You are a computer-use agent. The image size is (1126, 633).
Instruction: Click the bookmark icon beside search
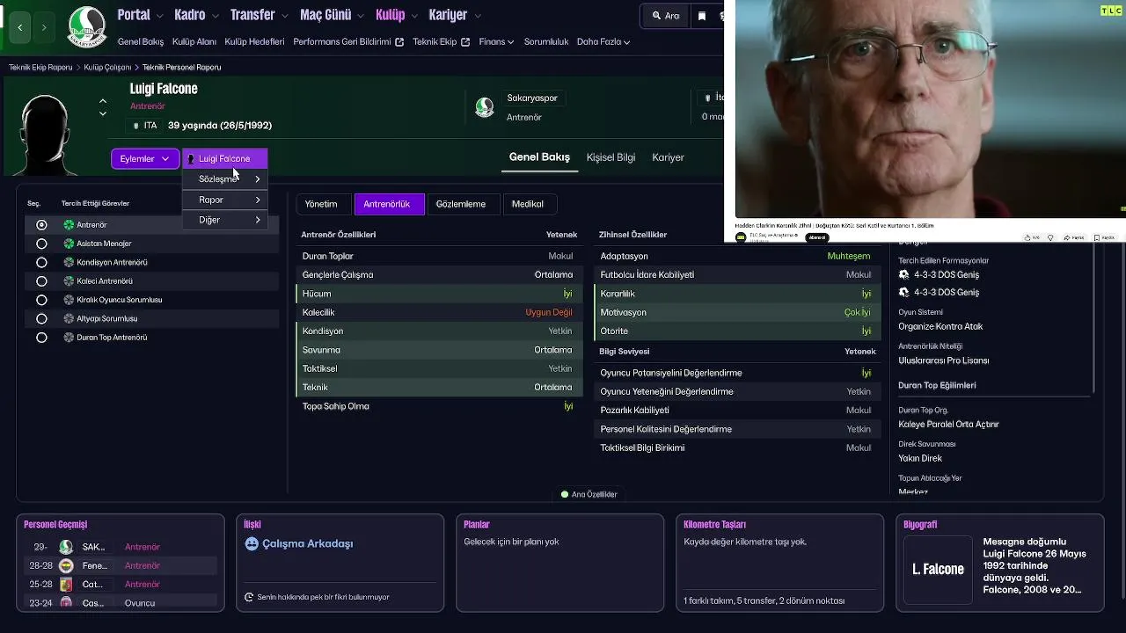coord(701,16)
